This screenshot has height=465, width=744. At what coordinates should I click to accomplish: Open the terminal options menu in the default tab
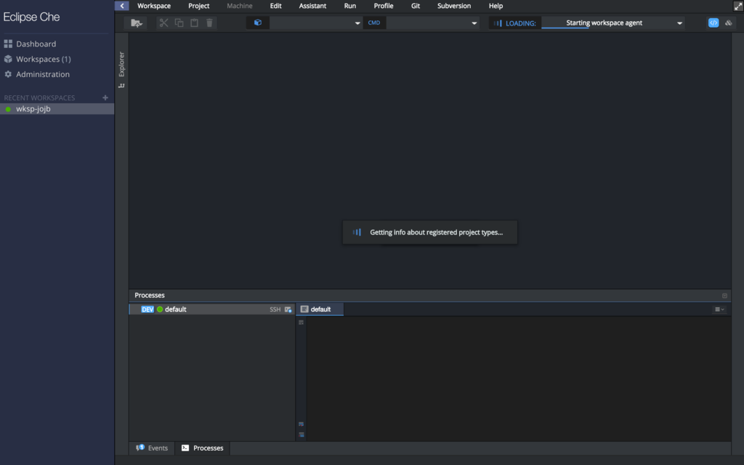719,309
